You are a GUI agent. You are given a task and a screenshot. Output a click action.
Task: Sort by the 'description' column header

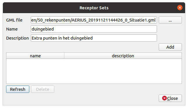click(x=123, y=56)
